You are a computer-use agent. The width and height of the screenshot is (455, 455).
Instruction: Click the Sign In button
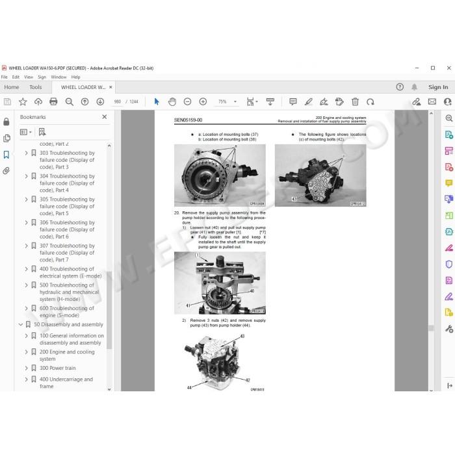(x=438, y=86)
